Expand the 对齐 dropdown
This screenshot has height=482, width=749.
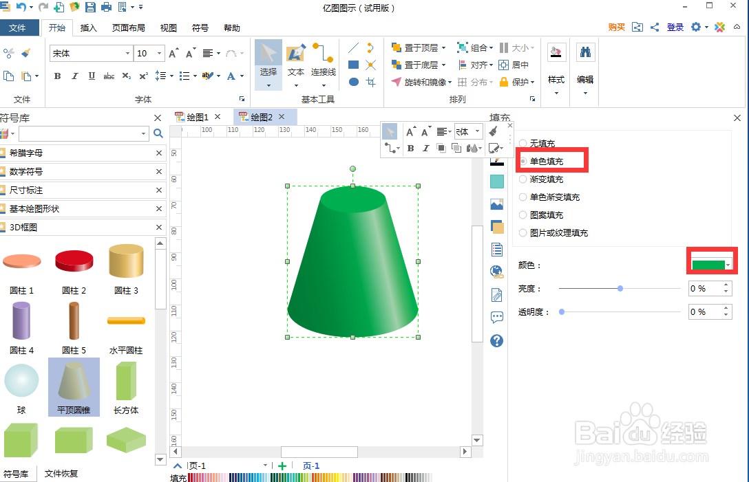pyautogui.click(x=491, y=65)
